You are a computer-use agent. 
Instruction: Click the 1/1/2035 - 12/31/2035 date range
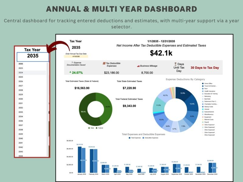(x=161, y=41)
